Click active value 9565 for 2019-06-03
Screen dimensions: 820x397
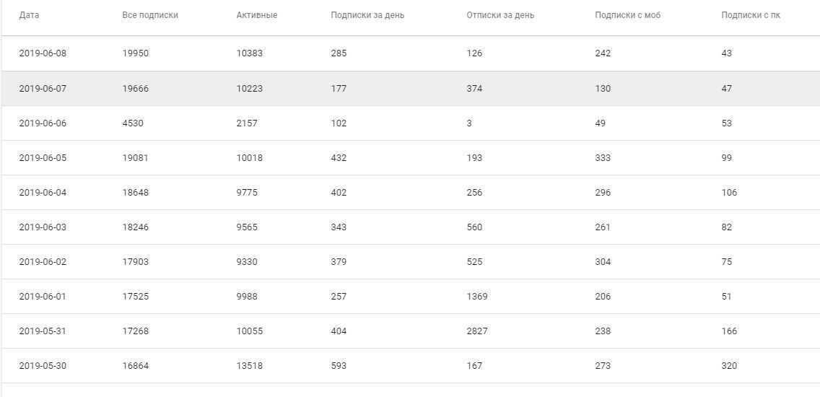[x=247, y=227]
